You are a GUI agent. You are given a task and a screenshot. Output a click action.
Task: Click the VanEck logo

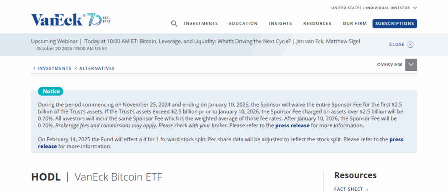point(57,20)
